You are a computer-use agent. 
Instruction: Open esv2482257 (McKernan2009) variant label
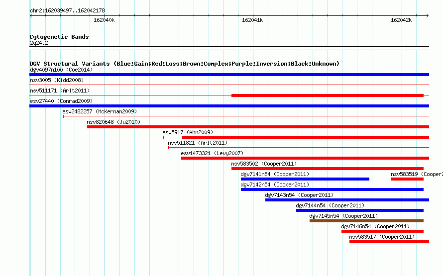click(100, 111)
